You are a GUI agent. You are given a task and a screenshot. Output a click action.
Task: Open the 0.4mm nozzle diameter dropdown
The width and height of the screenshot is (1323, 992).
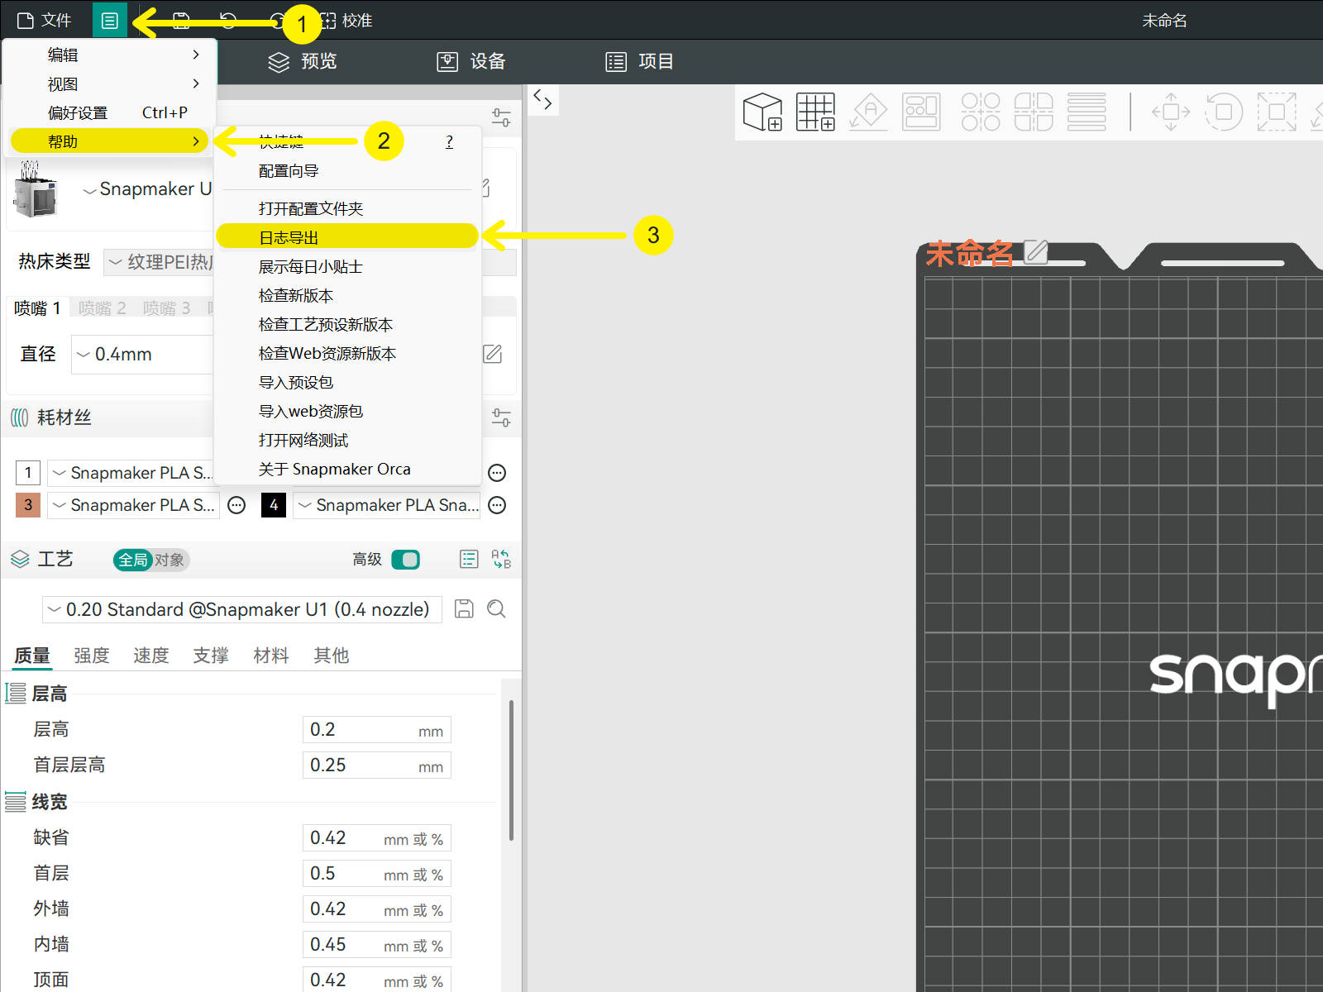point(142,355)
